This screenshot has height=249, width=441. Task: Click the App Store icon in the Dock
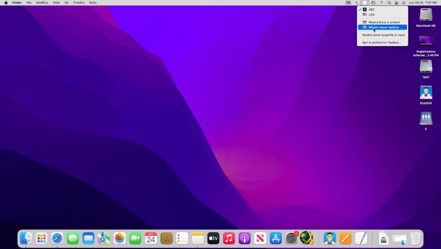coord(276,238)
